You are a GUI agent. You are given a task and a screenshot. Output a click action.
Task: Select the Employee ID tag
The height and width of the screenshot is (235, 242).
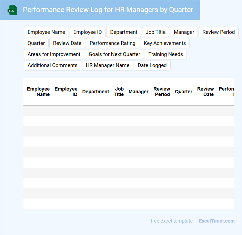click(88, 32)
